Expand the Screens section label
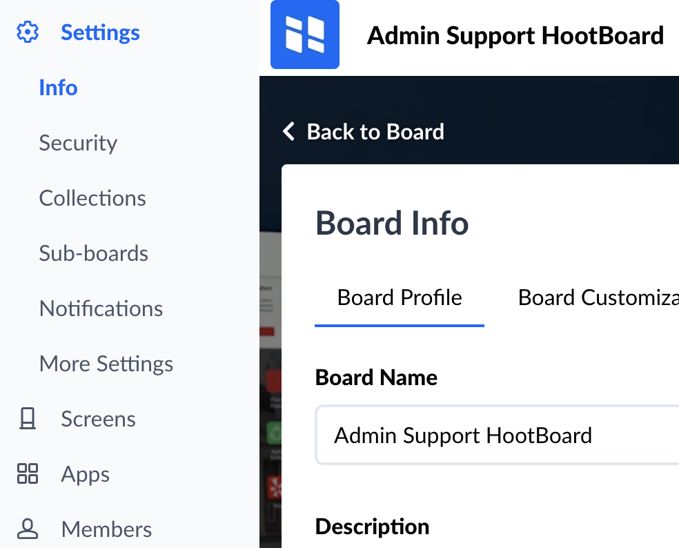679x548 pixels. (98, 419)
